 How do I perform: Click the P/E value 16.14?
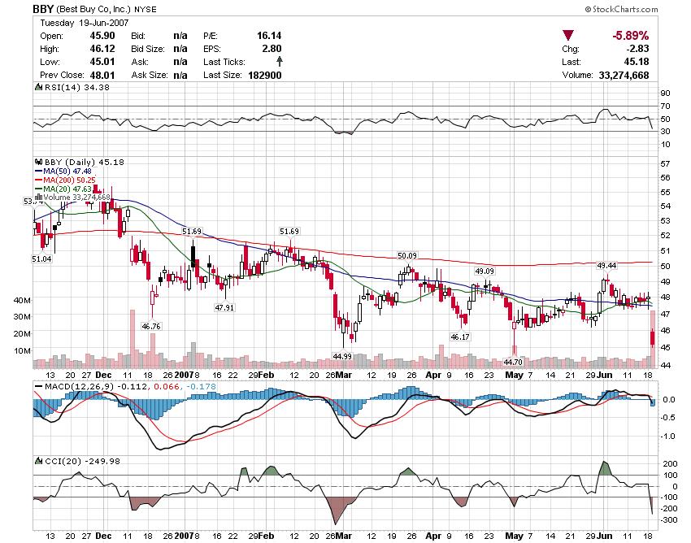coord(269,36)
